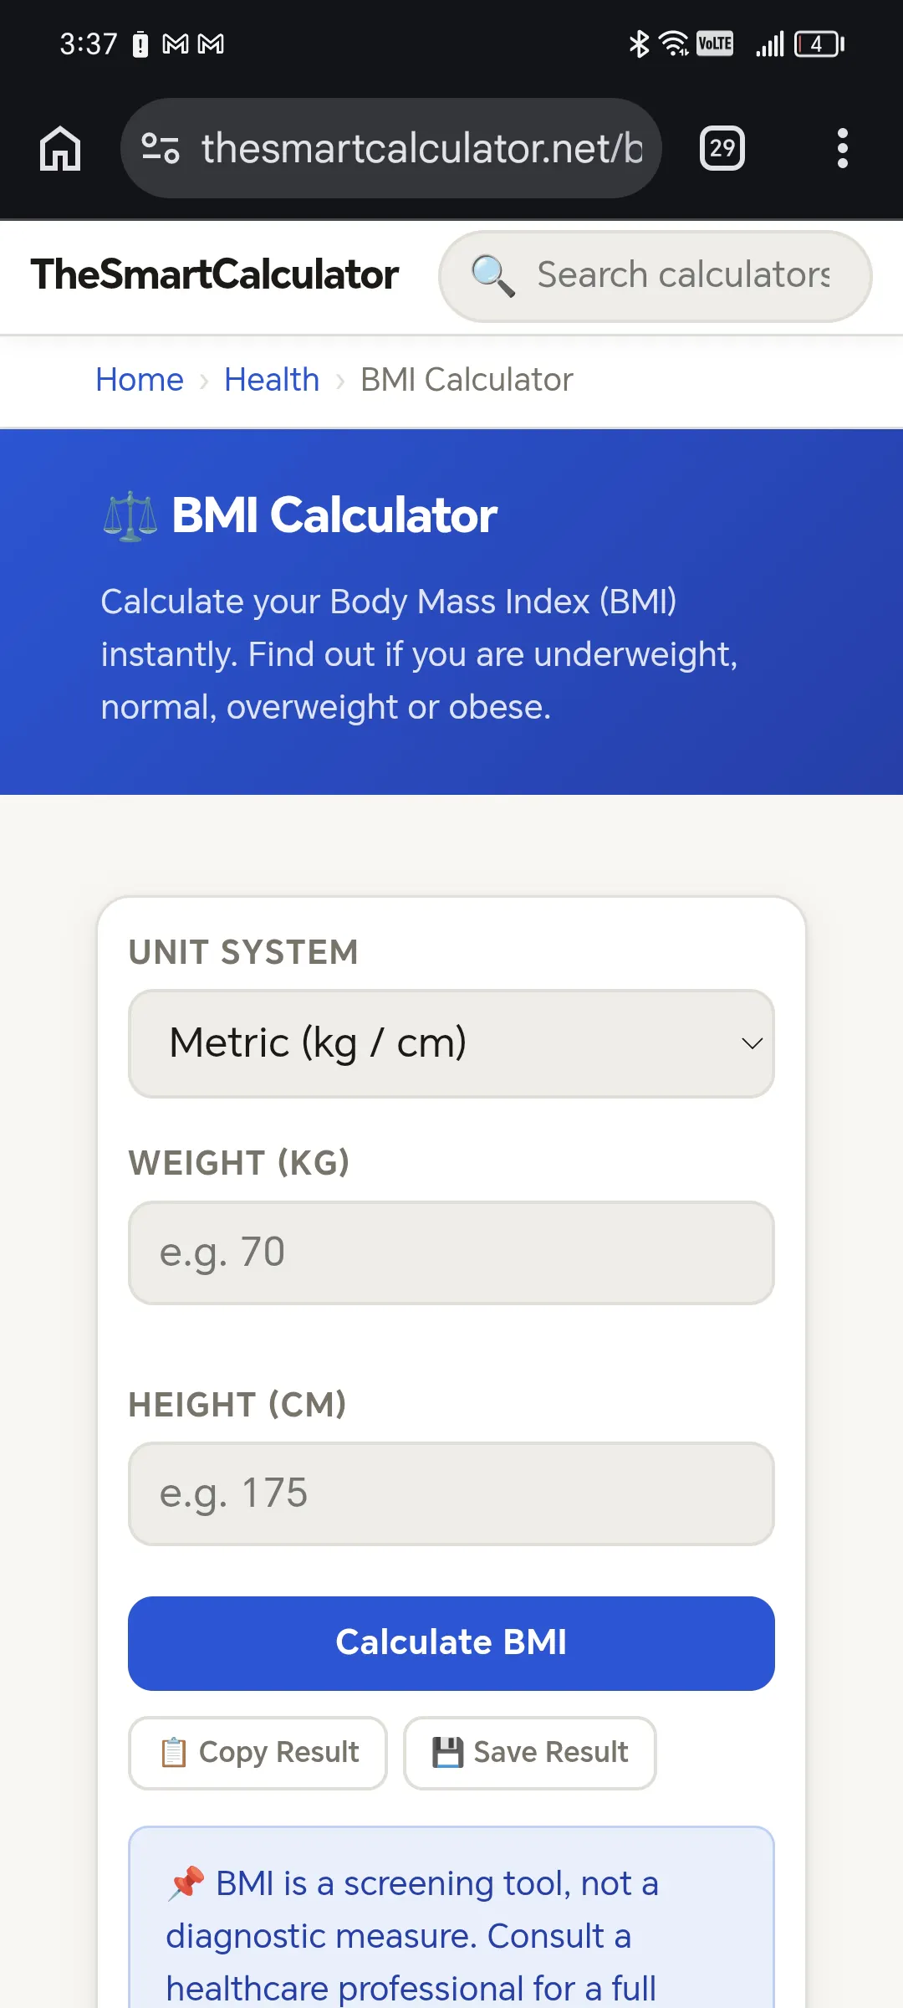This screenshot has height=2008, width=903.
Task: Tap the clipboard icon on Copy Result
Action: [x=173, y=1752]
